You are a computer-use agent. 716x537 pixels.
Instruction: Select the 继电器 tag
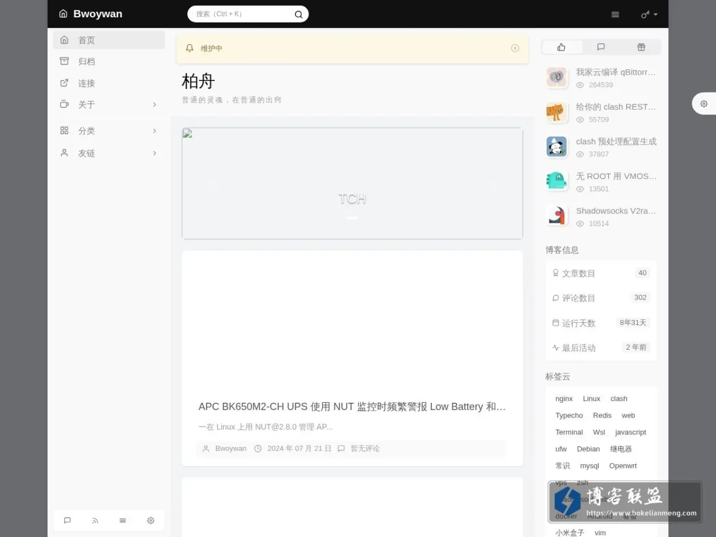[x=621, y=449]
